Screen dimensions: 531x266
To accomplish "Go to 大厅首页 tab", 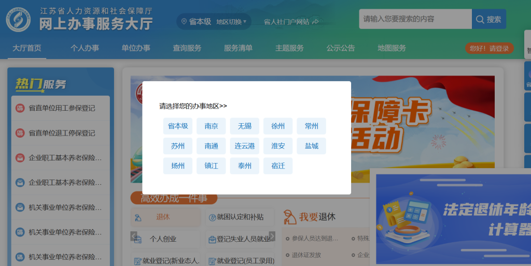I will [27, 48].
